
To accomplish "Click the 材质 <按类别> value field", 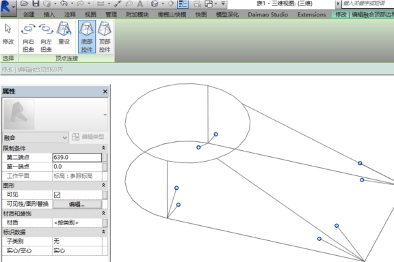I will coord(77,222).
